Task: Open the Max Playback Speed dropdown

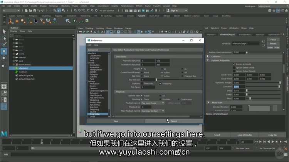Action: click(x=153, y=111)
